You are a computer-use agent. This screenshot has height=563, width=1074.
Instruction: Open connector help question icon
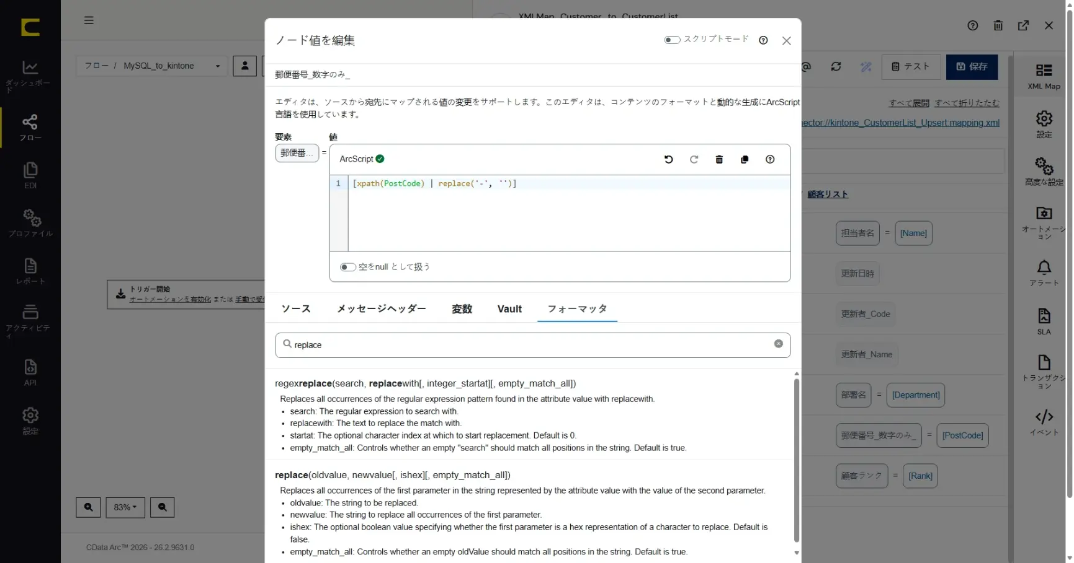pos(972,25)
